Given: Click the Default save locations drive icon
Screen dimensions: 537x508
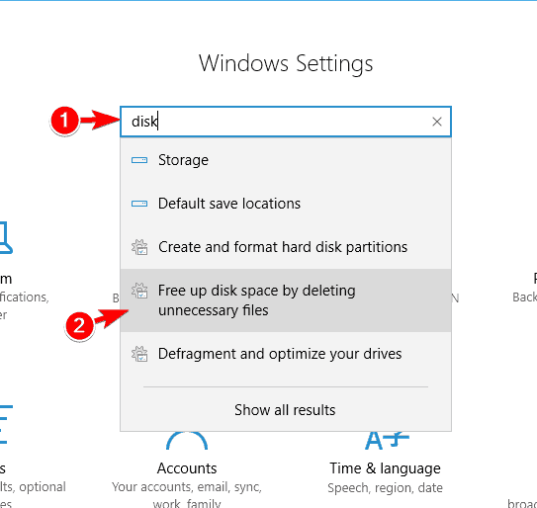Looking at the screenshot, I should pos(139,204).
